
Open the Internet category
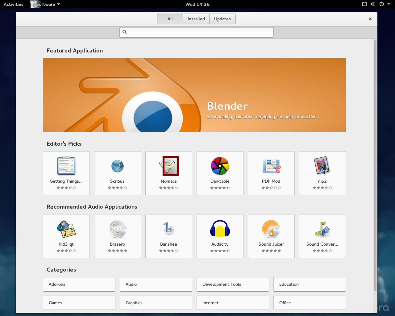233,303
